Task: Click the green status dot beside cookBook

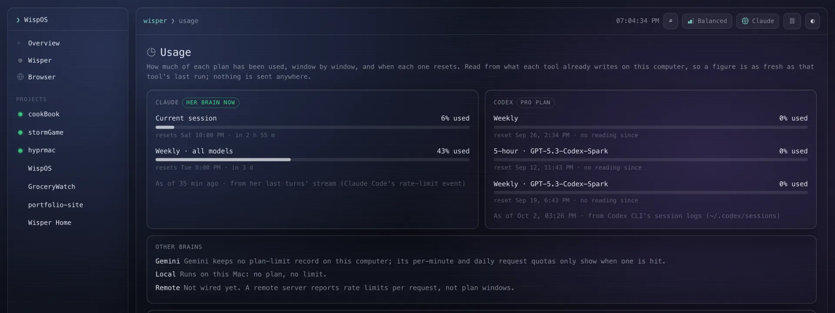Action: [20, 114]
